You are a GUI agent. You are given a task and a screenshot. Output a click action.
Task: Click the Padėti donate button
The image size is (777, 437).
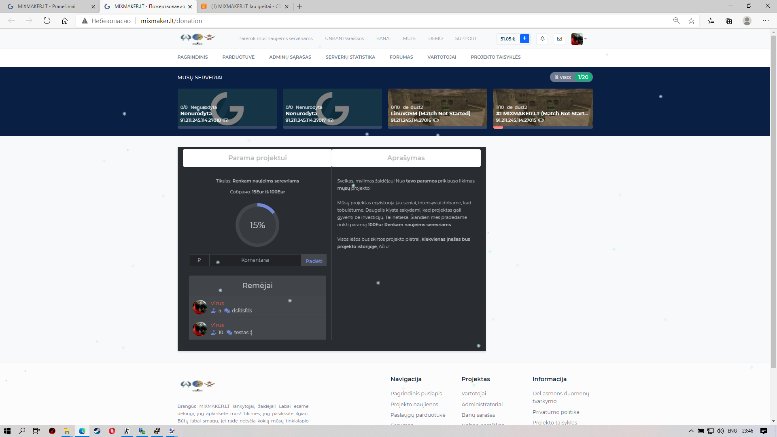tap(314, 261)
